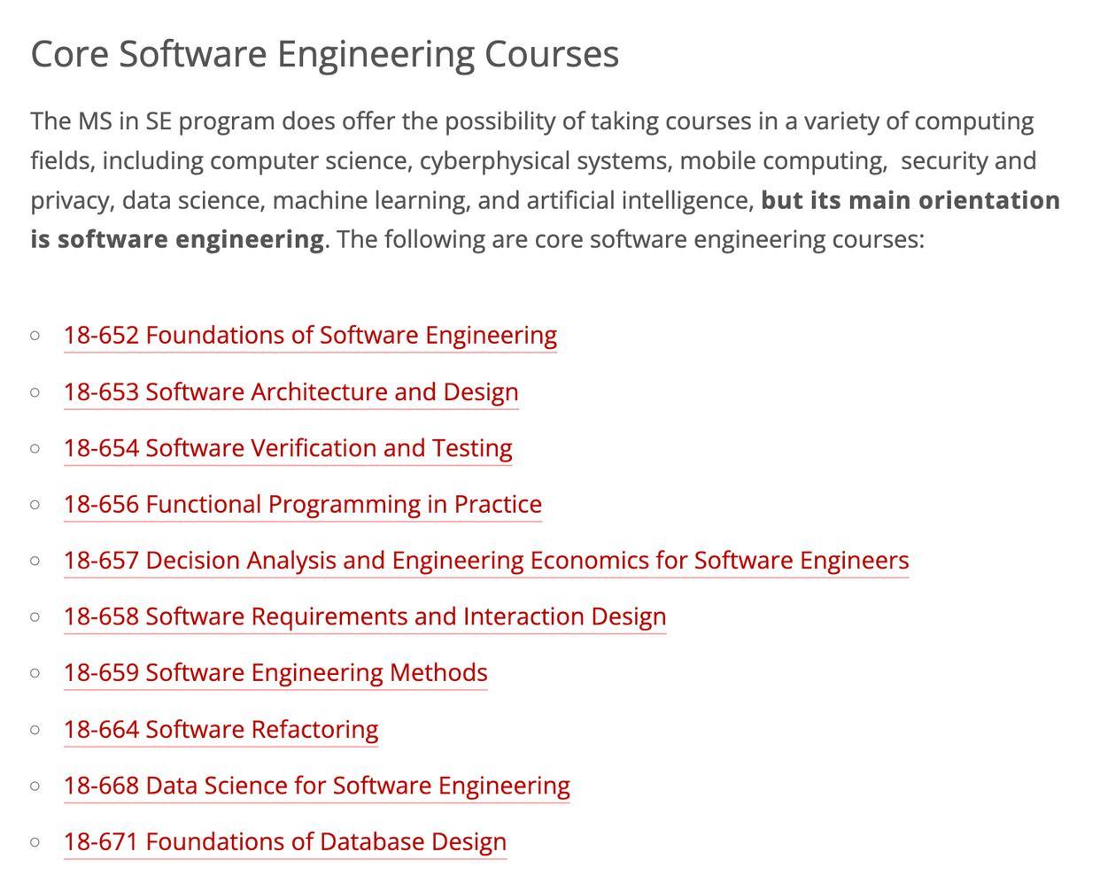Screen dimensions: 1100x883
Task: Click the Core Software Engineering Courses heading
Action: pos(324,54)
